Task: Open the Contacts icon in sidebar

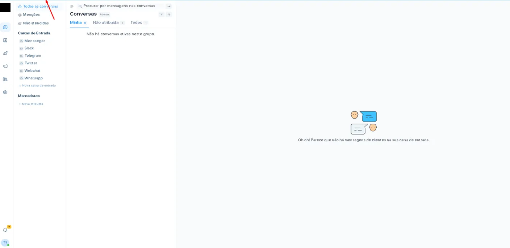Action: (5, 40)
